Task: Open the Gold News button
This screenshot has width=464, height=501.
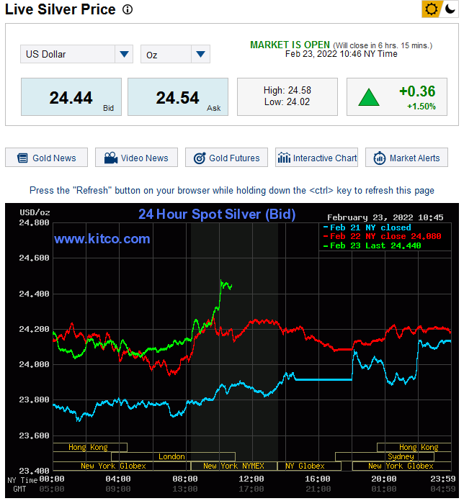Action: (46, 158)
